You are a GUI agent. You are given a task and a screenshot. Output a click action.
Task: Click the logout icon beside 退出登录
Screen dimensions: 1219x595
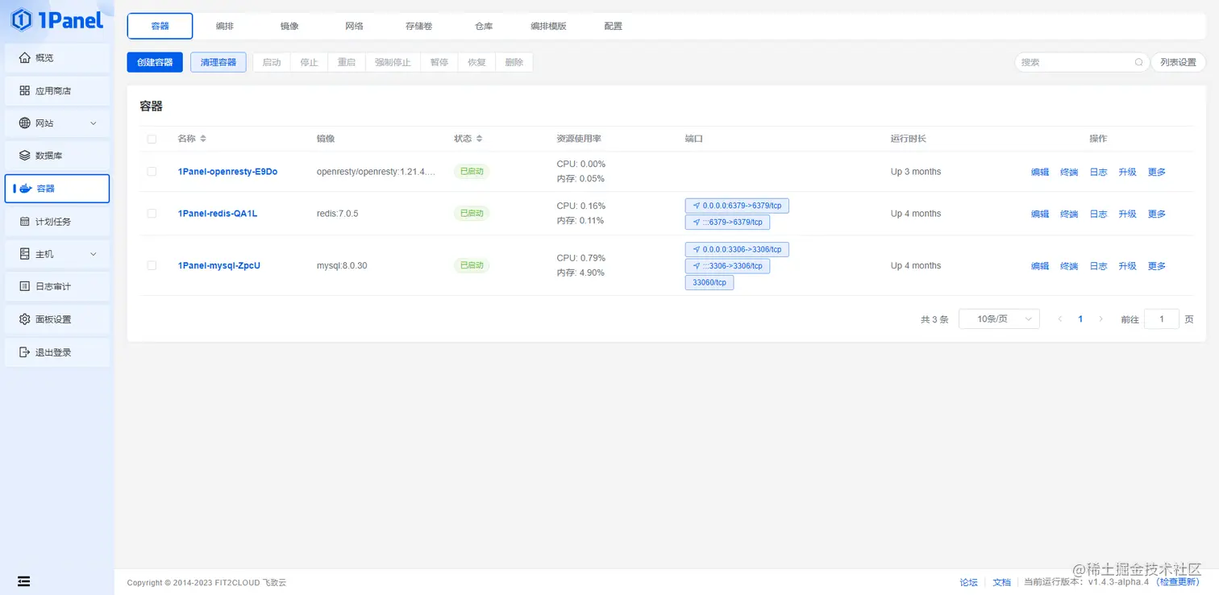24,352
